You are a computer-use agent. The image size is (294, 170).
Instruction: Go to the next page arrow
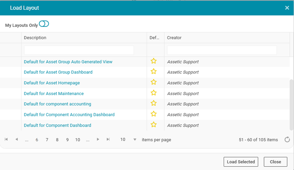(x=98, y=139)
